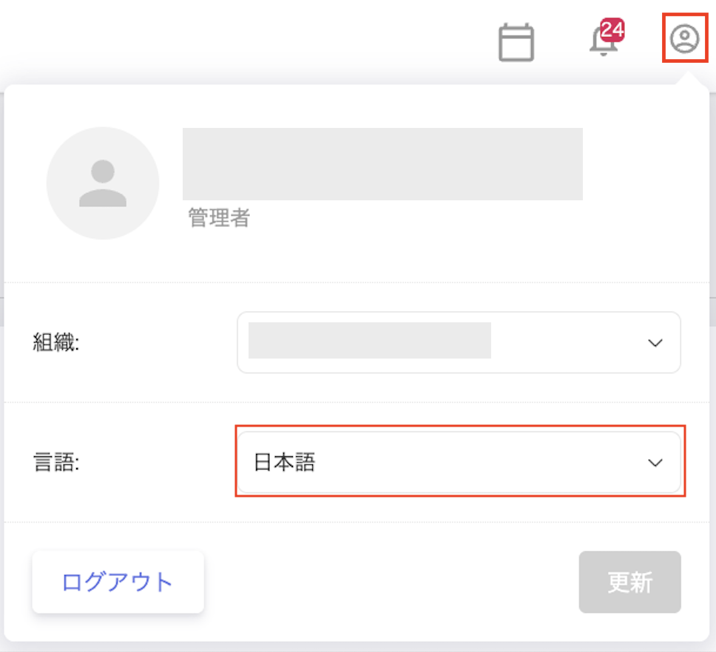Click the person silhouette inside the avatar
Image resolution: width=716 pixels, height=652 pixels.
point(103,183)
